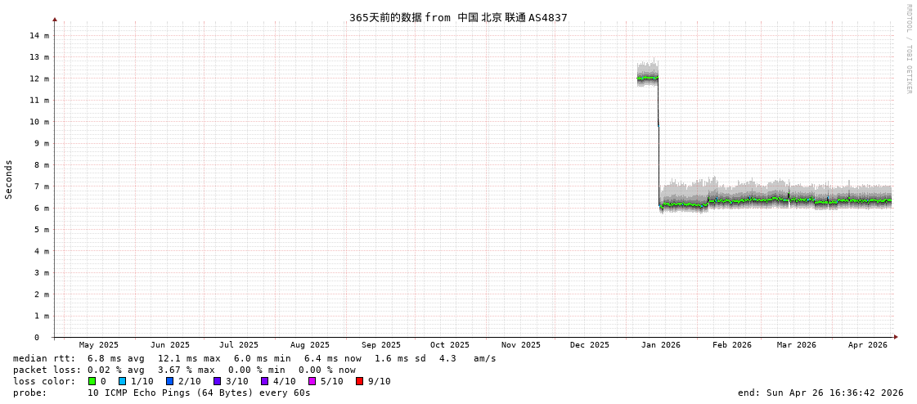This screenshot has width=917, height=404.
Task: Click the green 0 loss color swatch
Action: coord(92,381)
